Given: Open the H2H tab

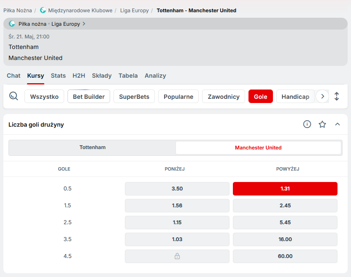Looking at the screenshot, I should [x=79, y=76].
